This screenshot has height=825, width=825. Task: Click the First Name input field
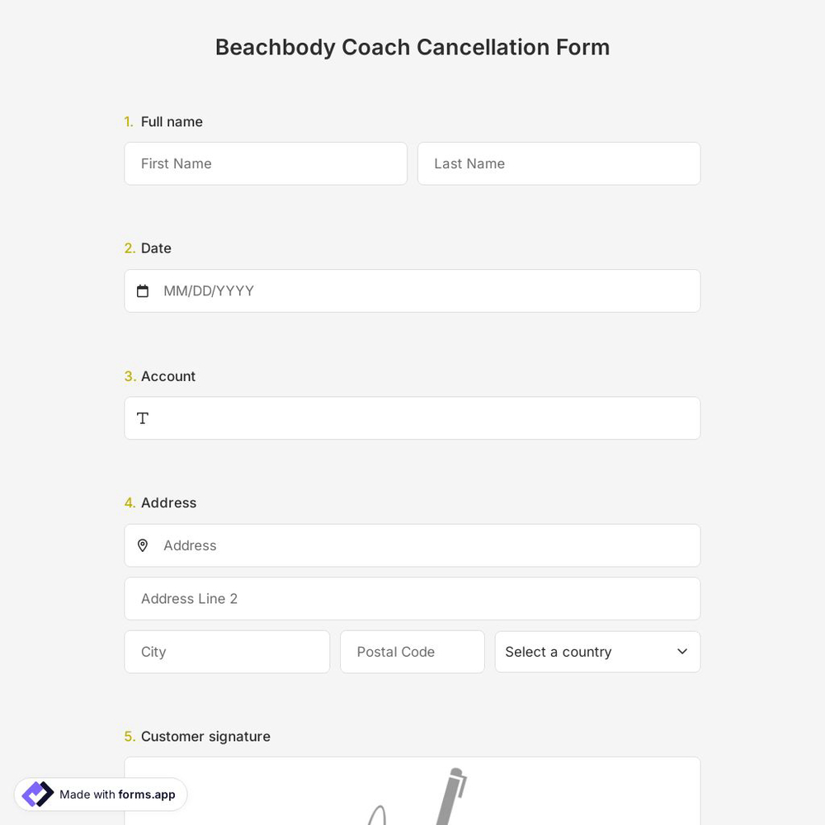pyautogui.click(x=266, y=163)
